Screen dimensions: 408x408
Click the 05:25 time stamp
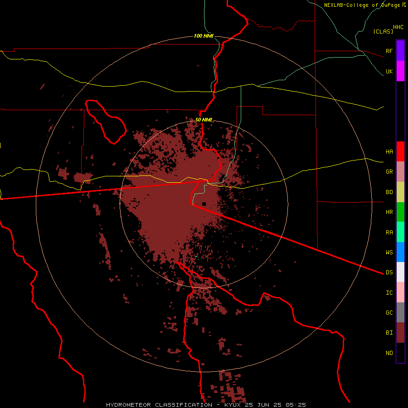(295, 405)
